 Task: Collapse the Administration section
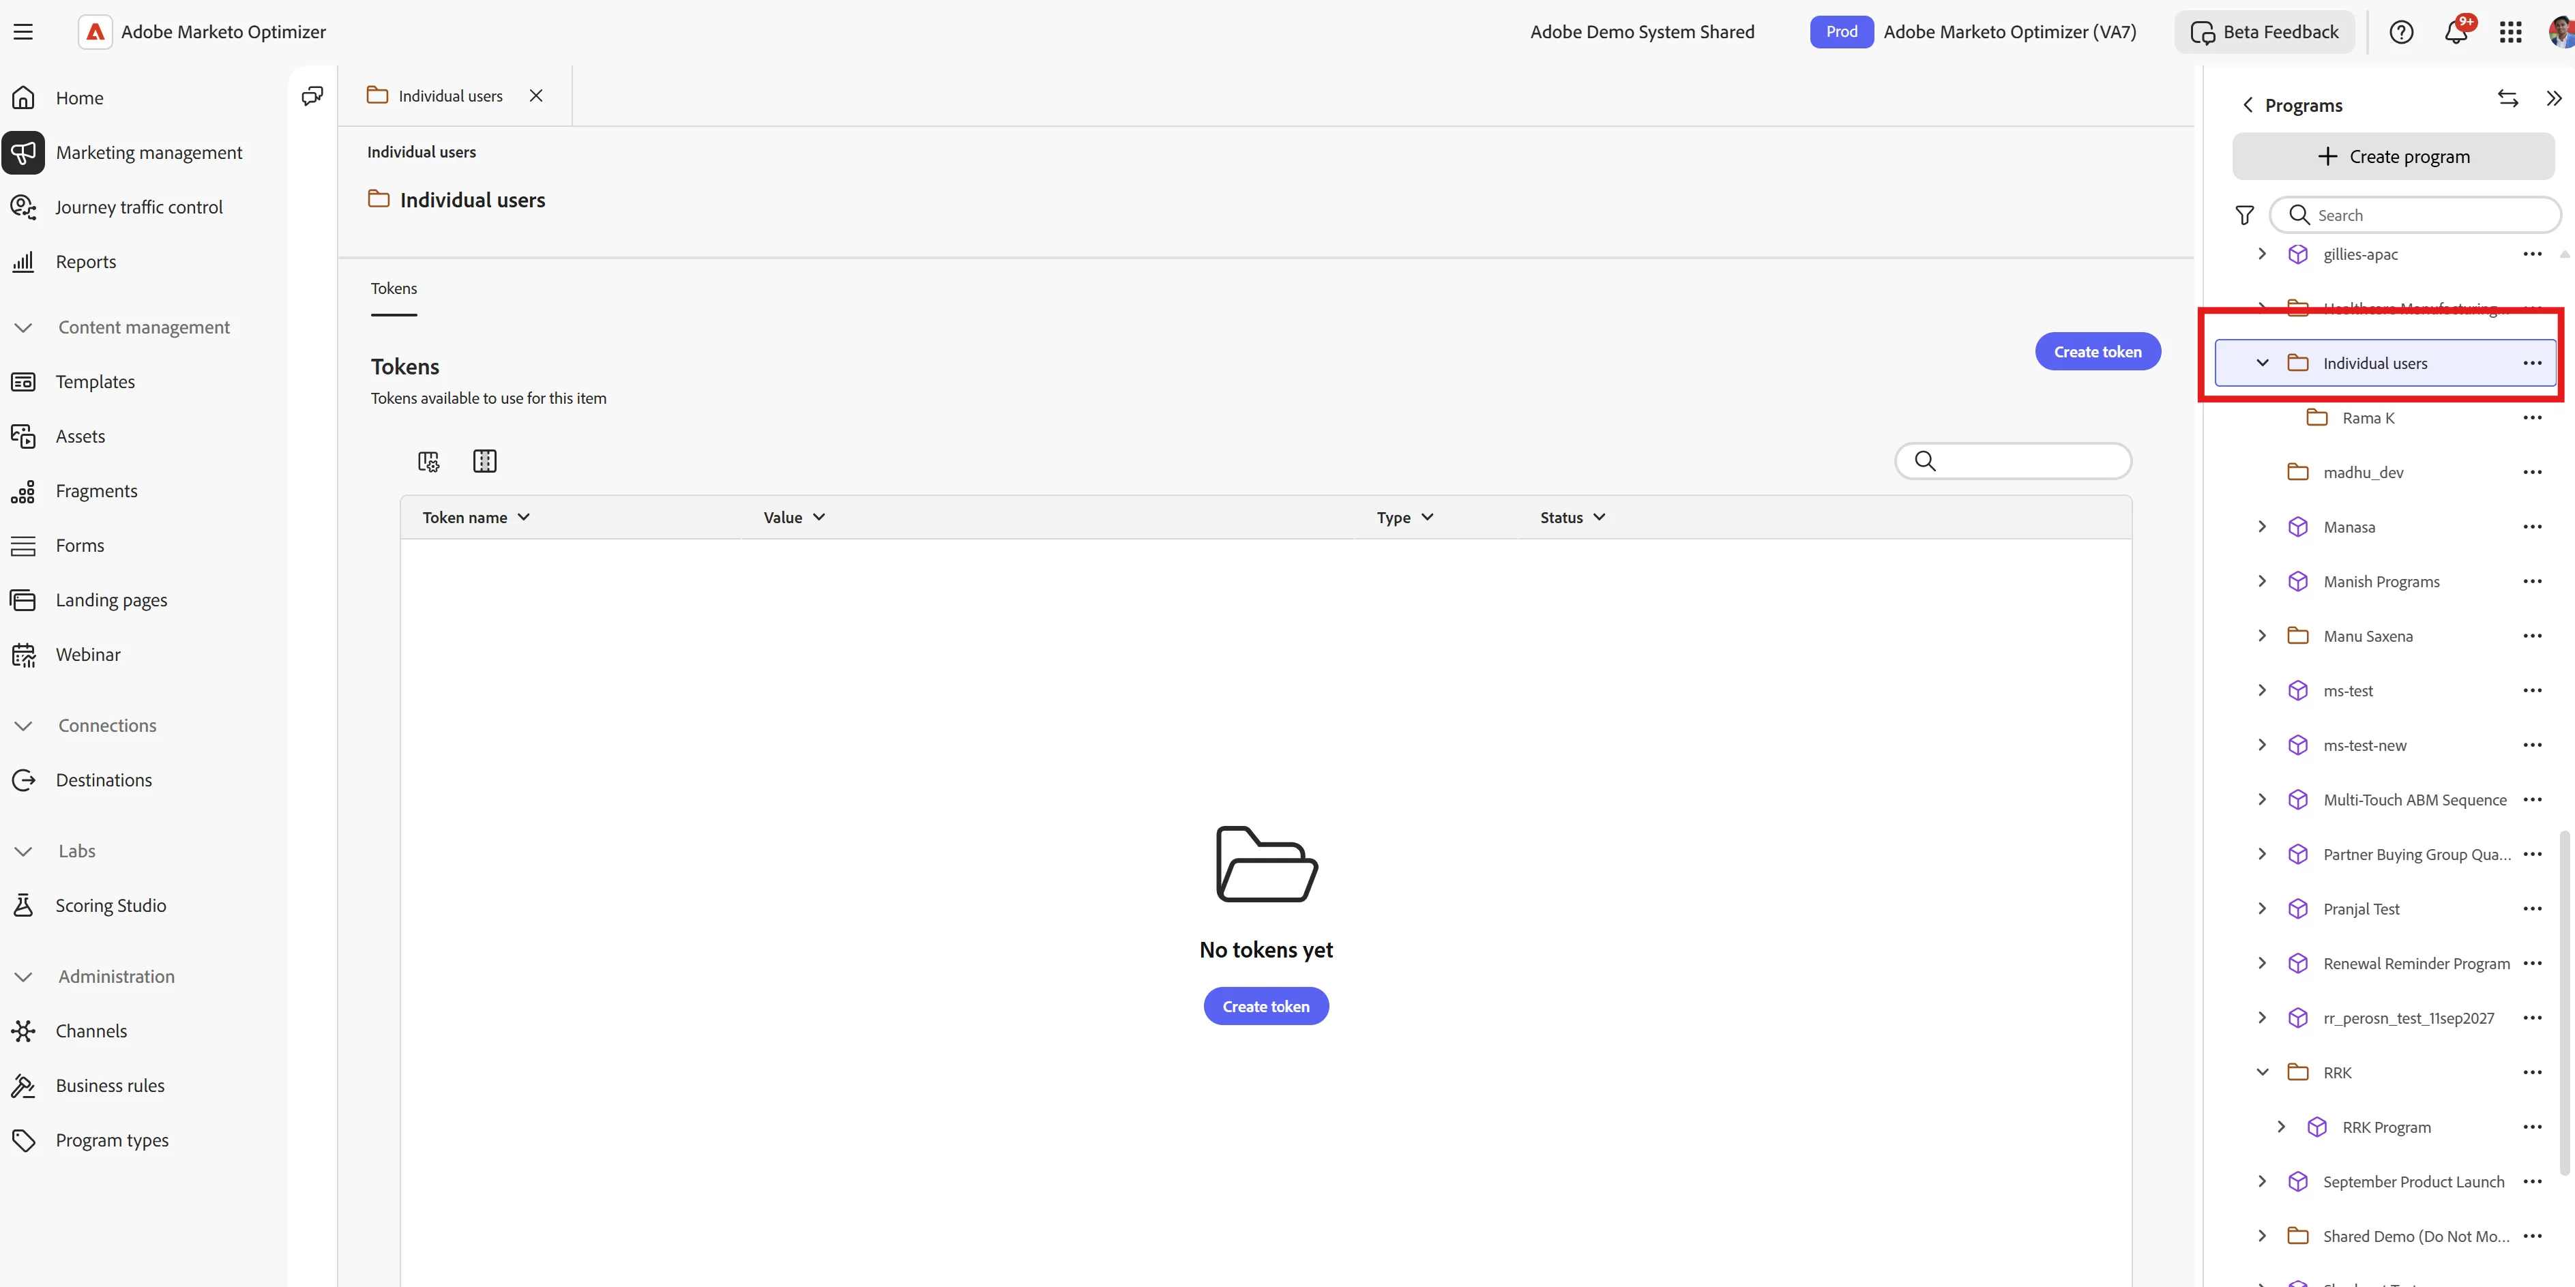(23, 976)
